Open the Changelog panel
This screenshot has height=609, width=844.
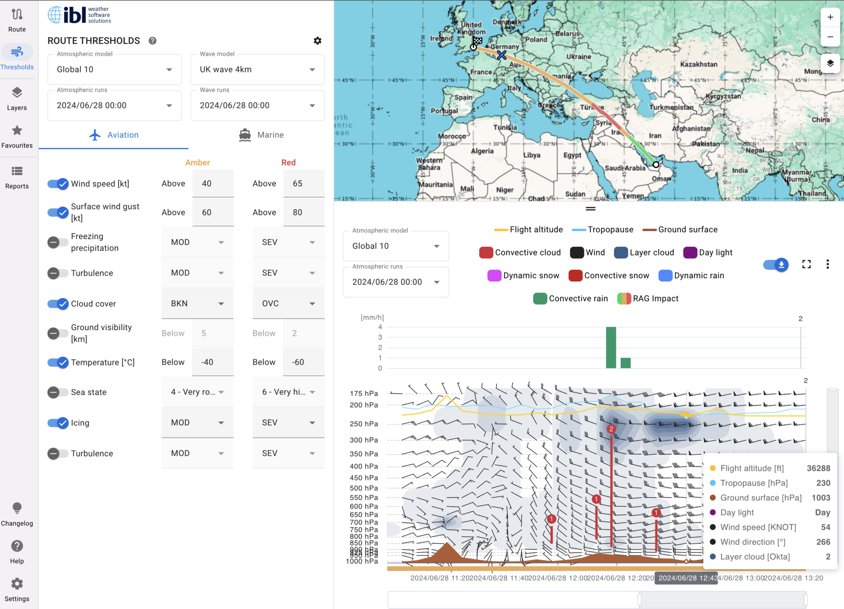coord(17,512)
